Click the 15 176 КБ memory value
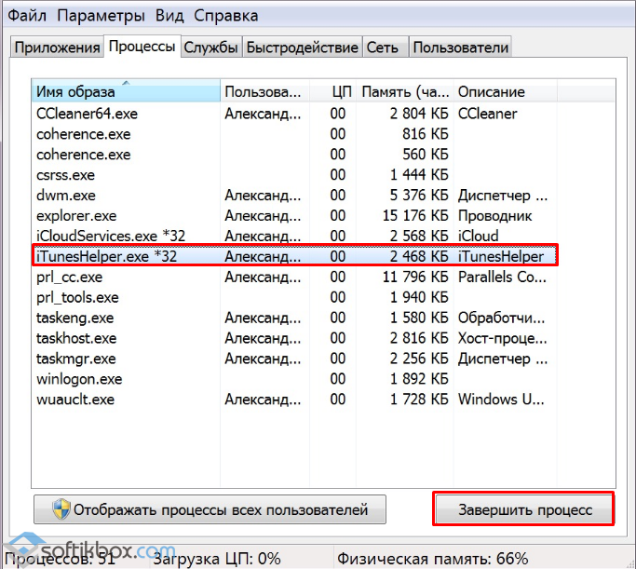Screen dimensions: 636x569 pos(415,215)
